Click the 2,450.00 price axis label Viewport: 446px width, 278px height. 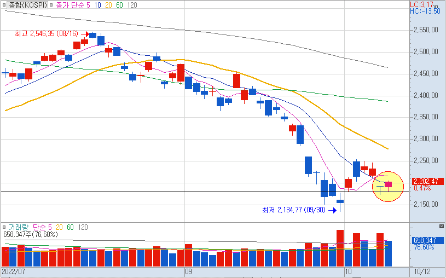point(426,74)
